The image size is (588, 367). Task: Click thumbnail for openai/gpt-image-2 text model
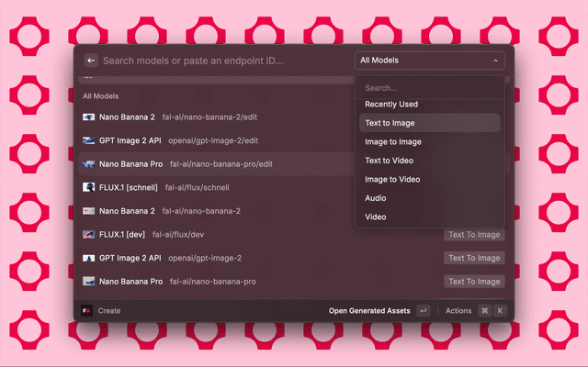[88, 258]
